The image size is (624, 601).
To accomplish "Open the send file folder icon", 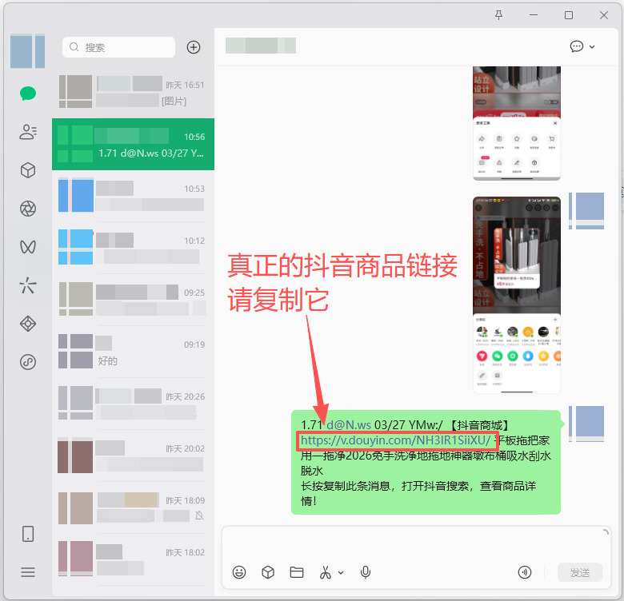I will coord(297,572).
